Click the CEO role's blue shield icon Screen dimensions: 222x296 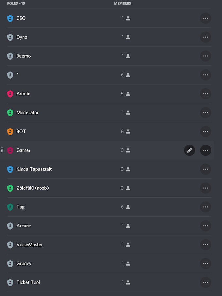[10, 18]
